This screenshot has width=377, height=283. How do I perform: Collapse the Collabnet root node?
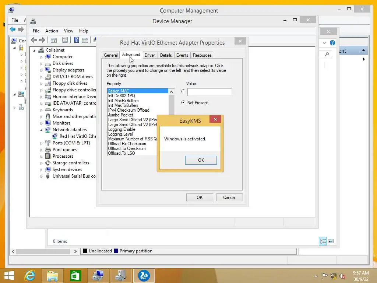pos(34,50)
